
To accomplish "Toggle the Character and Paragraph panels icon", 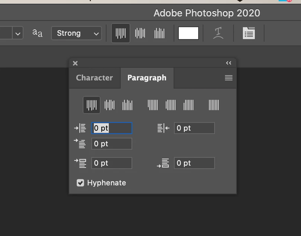I will pos(249,33).
